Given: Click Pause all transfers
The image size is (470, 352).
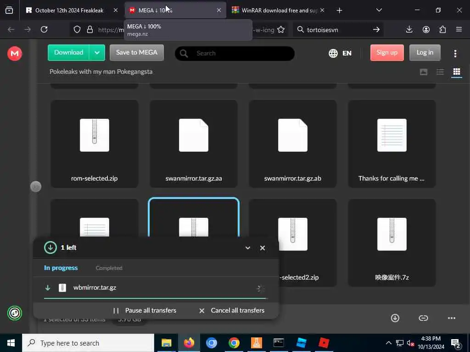Looking at the screenshot, I should pyautogui.click(x=145, y=310).
